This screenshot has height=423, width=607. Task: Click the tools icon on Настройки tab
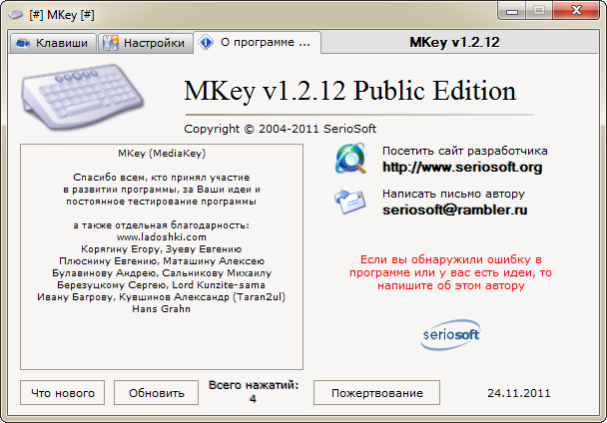tap(111, 43)
